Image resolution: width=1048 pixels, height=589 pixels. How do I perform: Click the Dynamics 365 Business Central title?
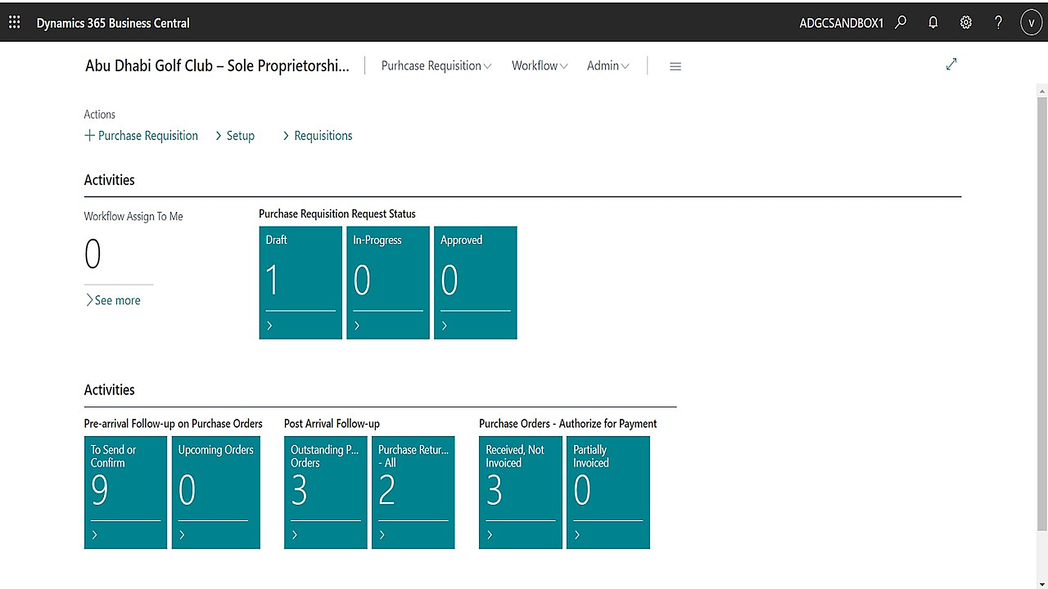[113, 23]
